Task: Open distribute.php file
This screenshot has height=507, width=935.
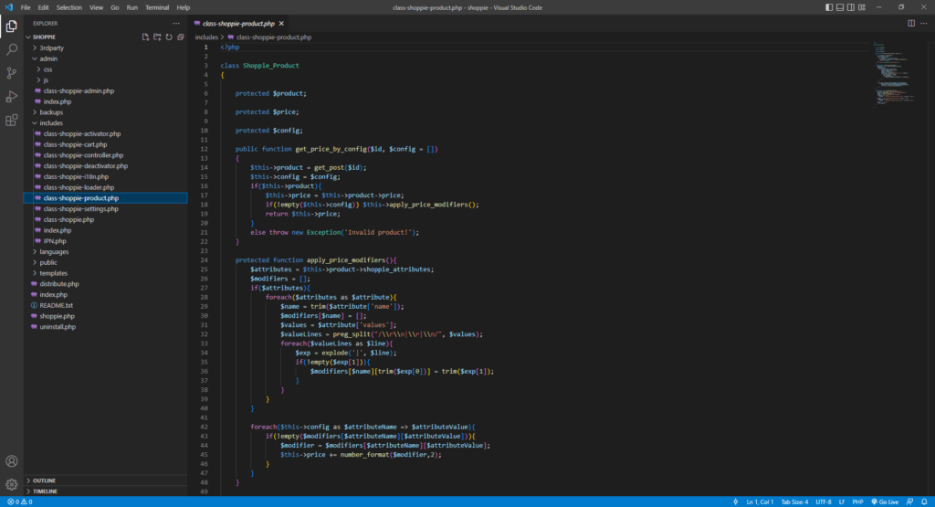Action: 59,284
